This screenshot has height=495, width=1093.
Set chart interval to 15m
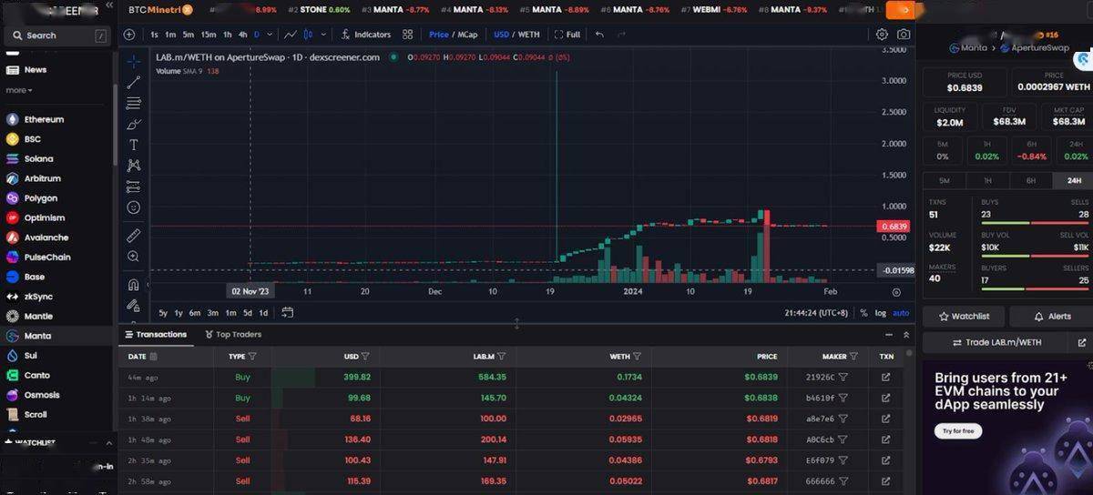(x=209, y=35)
